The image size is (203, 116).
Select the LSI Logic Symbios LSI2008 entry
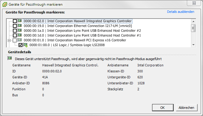click(x=67, y=45)
